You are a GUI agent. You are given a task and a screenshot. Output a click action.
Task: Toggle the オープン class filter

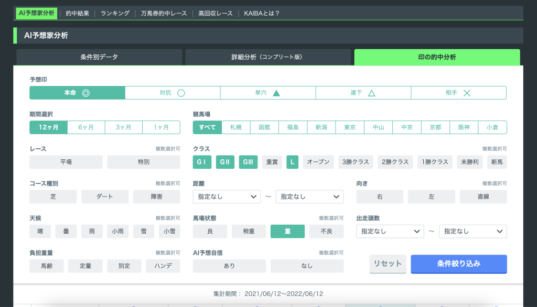click(318, 162)
